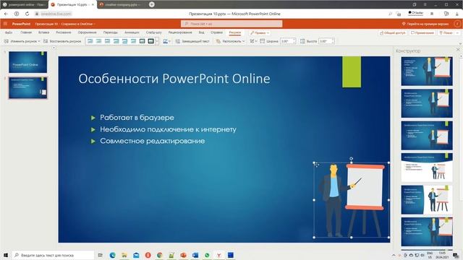
Task: Click the rotation handle above selected picture
Action: tap(351, 159)
